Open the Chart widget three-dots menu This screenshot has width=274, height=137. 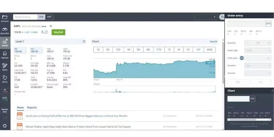[x=272, y=91]
